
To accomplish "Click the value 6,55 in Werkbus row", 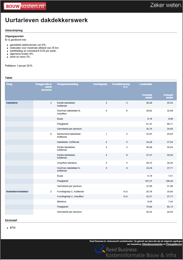I will 150,202.
